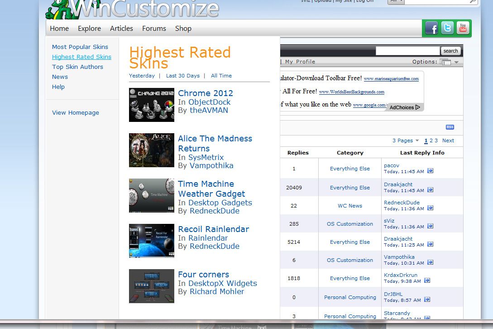Click last-reply arrow beside RedneckDude 11:36 AM
The image size is (493, 329).
click(x=431, y=208)
